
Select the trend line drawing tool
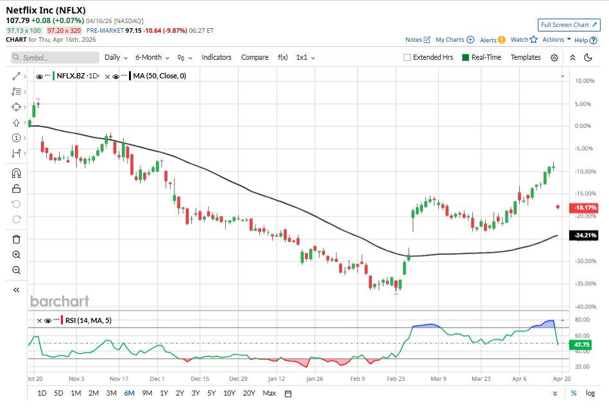click(16, 76)
